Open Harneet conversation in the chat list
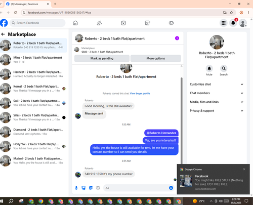 (x=33, y=74)
